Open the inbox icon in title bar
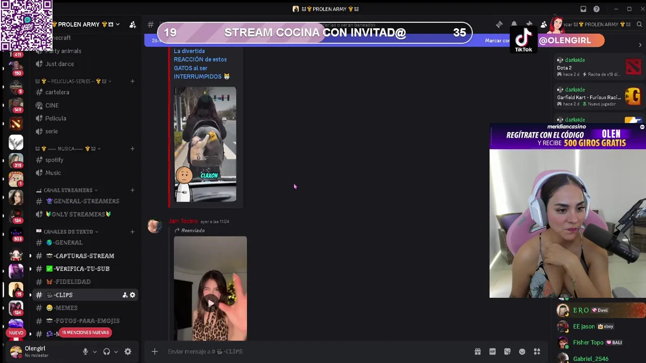Viewport: 646px width, 363px height. point(583,9)
